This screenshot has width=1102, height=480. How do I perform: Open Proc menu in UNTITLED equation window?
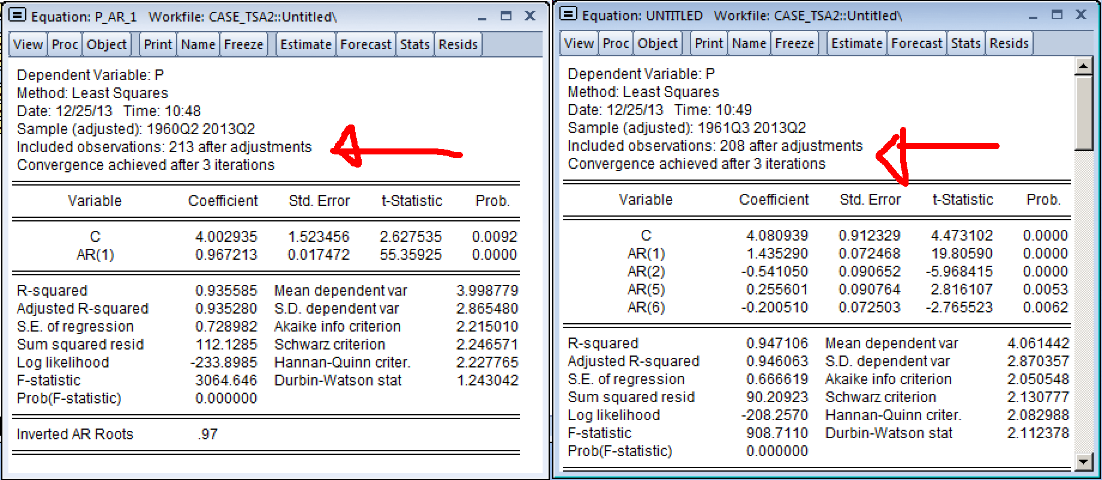(x=616, y=43)
